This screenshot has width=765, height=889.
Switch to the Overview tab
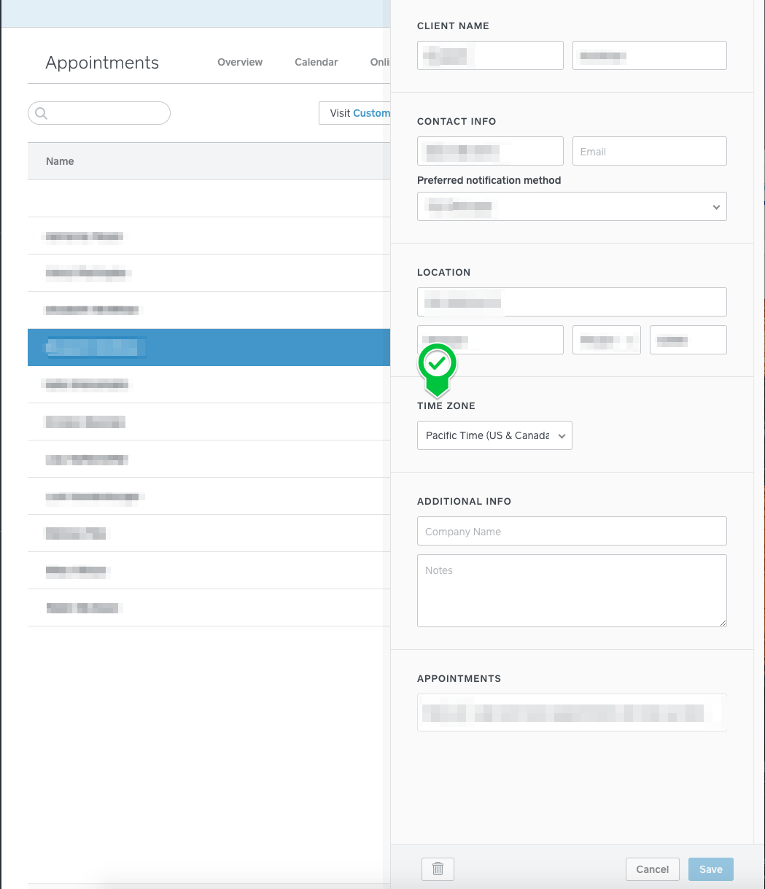(x=240, y=62)
